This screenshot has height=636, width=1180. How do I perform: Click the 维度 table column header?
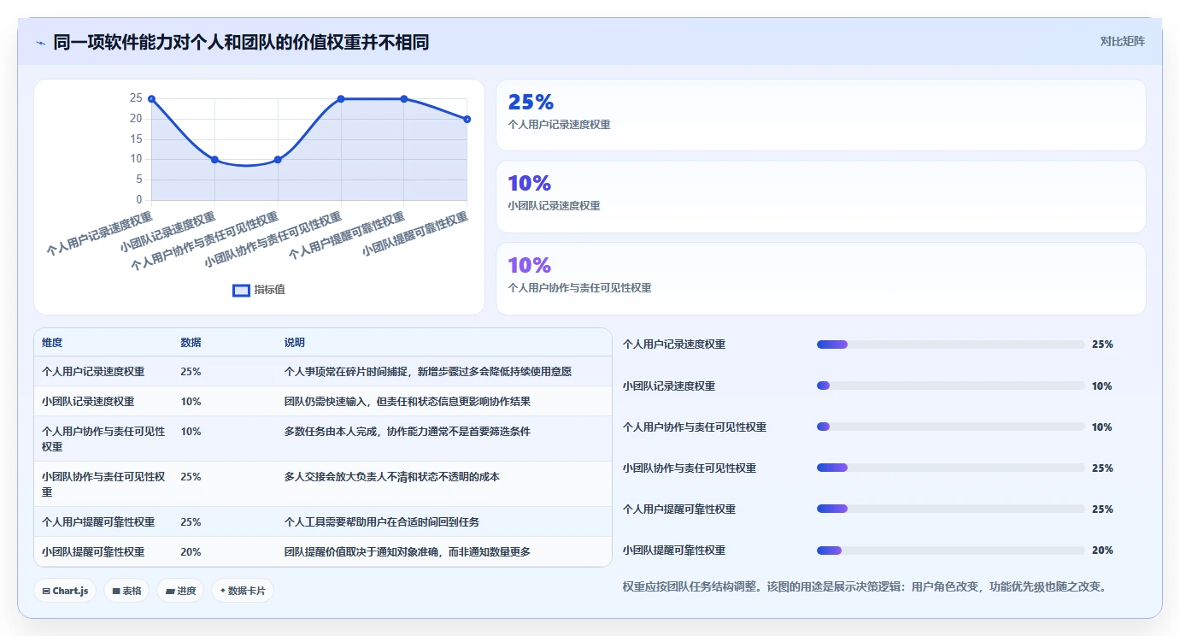52,343
